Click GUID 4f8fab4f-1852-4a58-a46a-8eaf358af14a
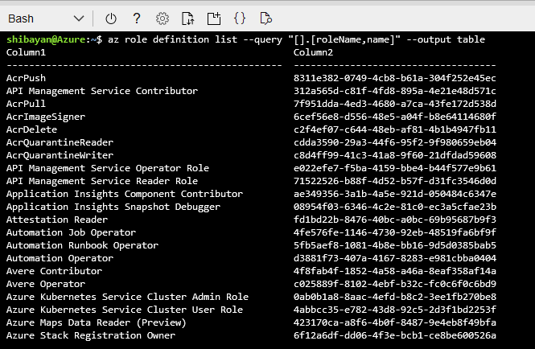This screenshot has height=349, width=535. pyautogui.click(x=395, y=271)
